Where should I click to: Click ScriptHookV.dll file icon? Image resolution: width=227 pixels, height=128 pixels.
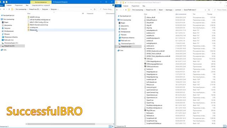(145, 118)
